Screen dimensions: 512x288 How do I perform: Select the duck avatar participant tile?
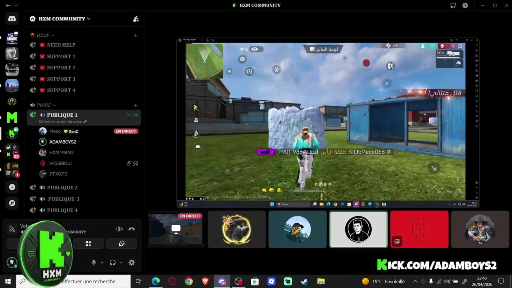point(298,229)
